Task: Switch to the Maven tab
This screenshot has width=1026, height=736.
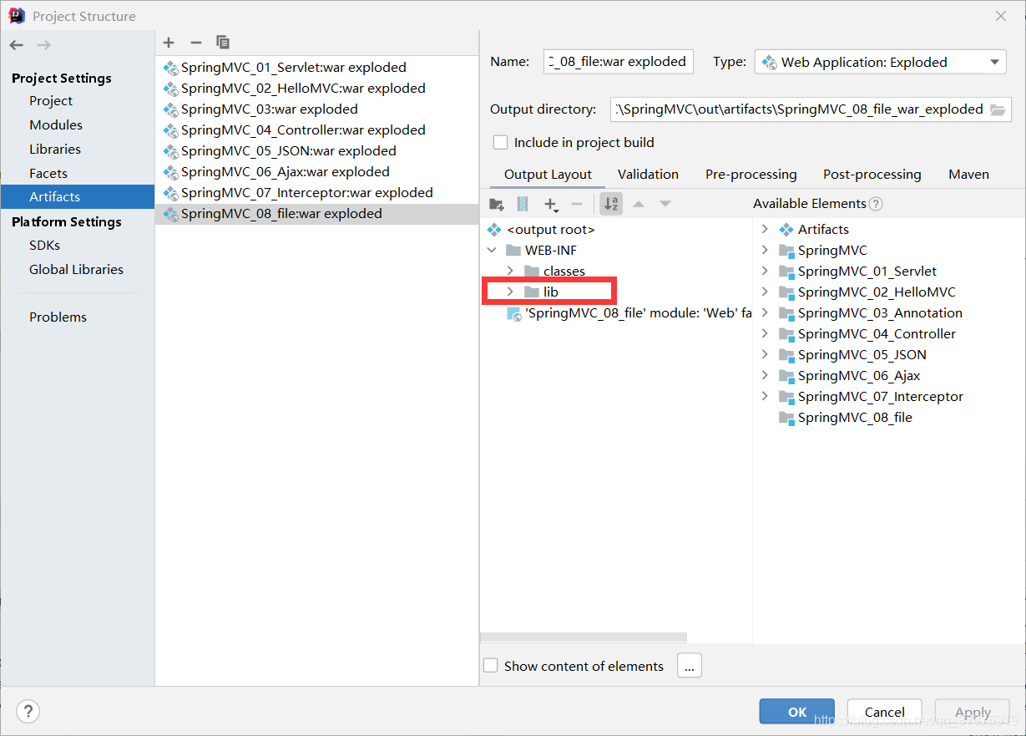Action: [968, 175]
